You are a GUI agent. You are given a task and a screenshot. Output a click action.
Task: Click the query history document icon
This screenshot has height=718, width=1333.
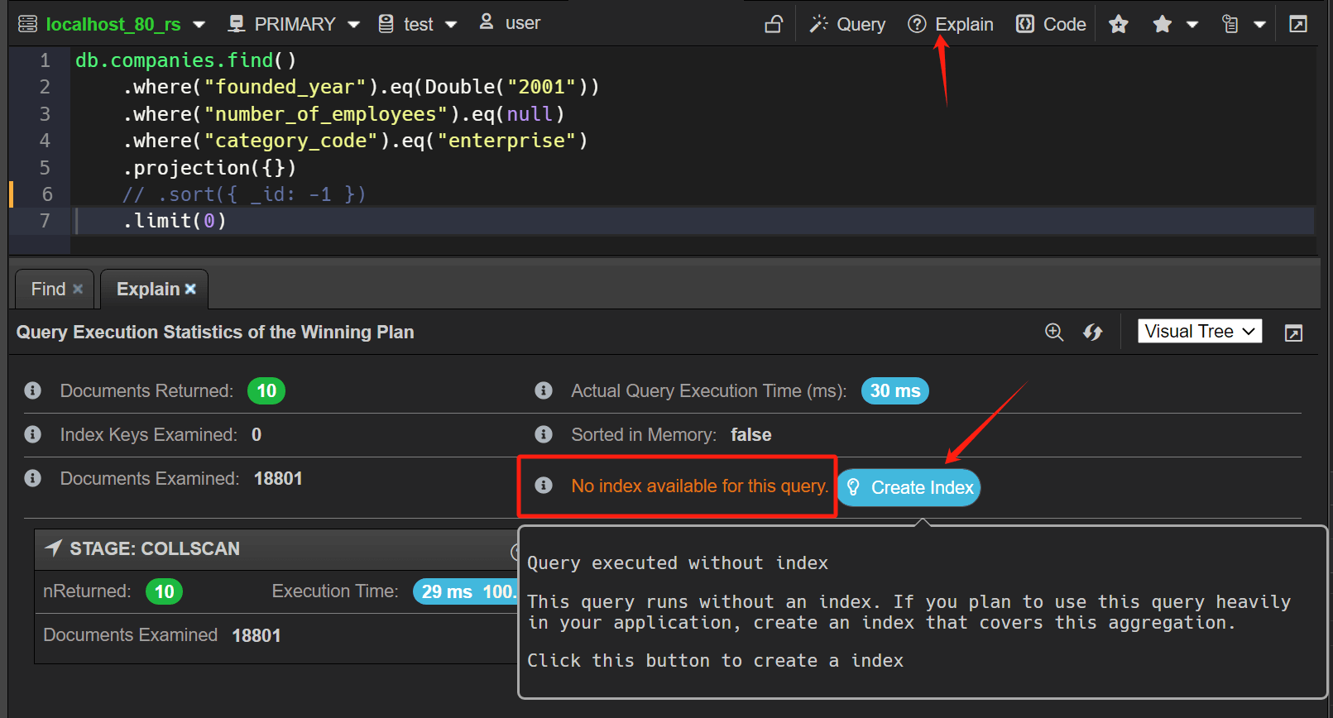pyautogui.click(x=1230, y=24)
